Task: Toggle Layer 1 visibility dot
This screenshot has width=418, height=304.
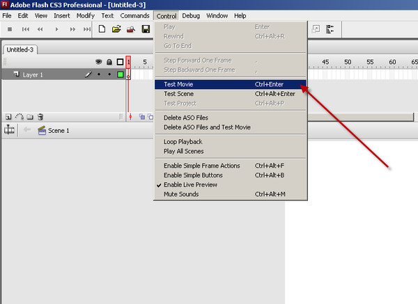Action: coord(99,74)
